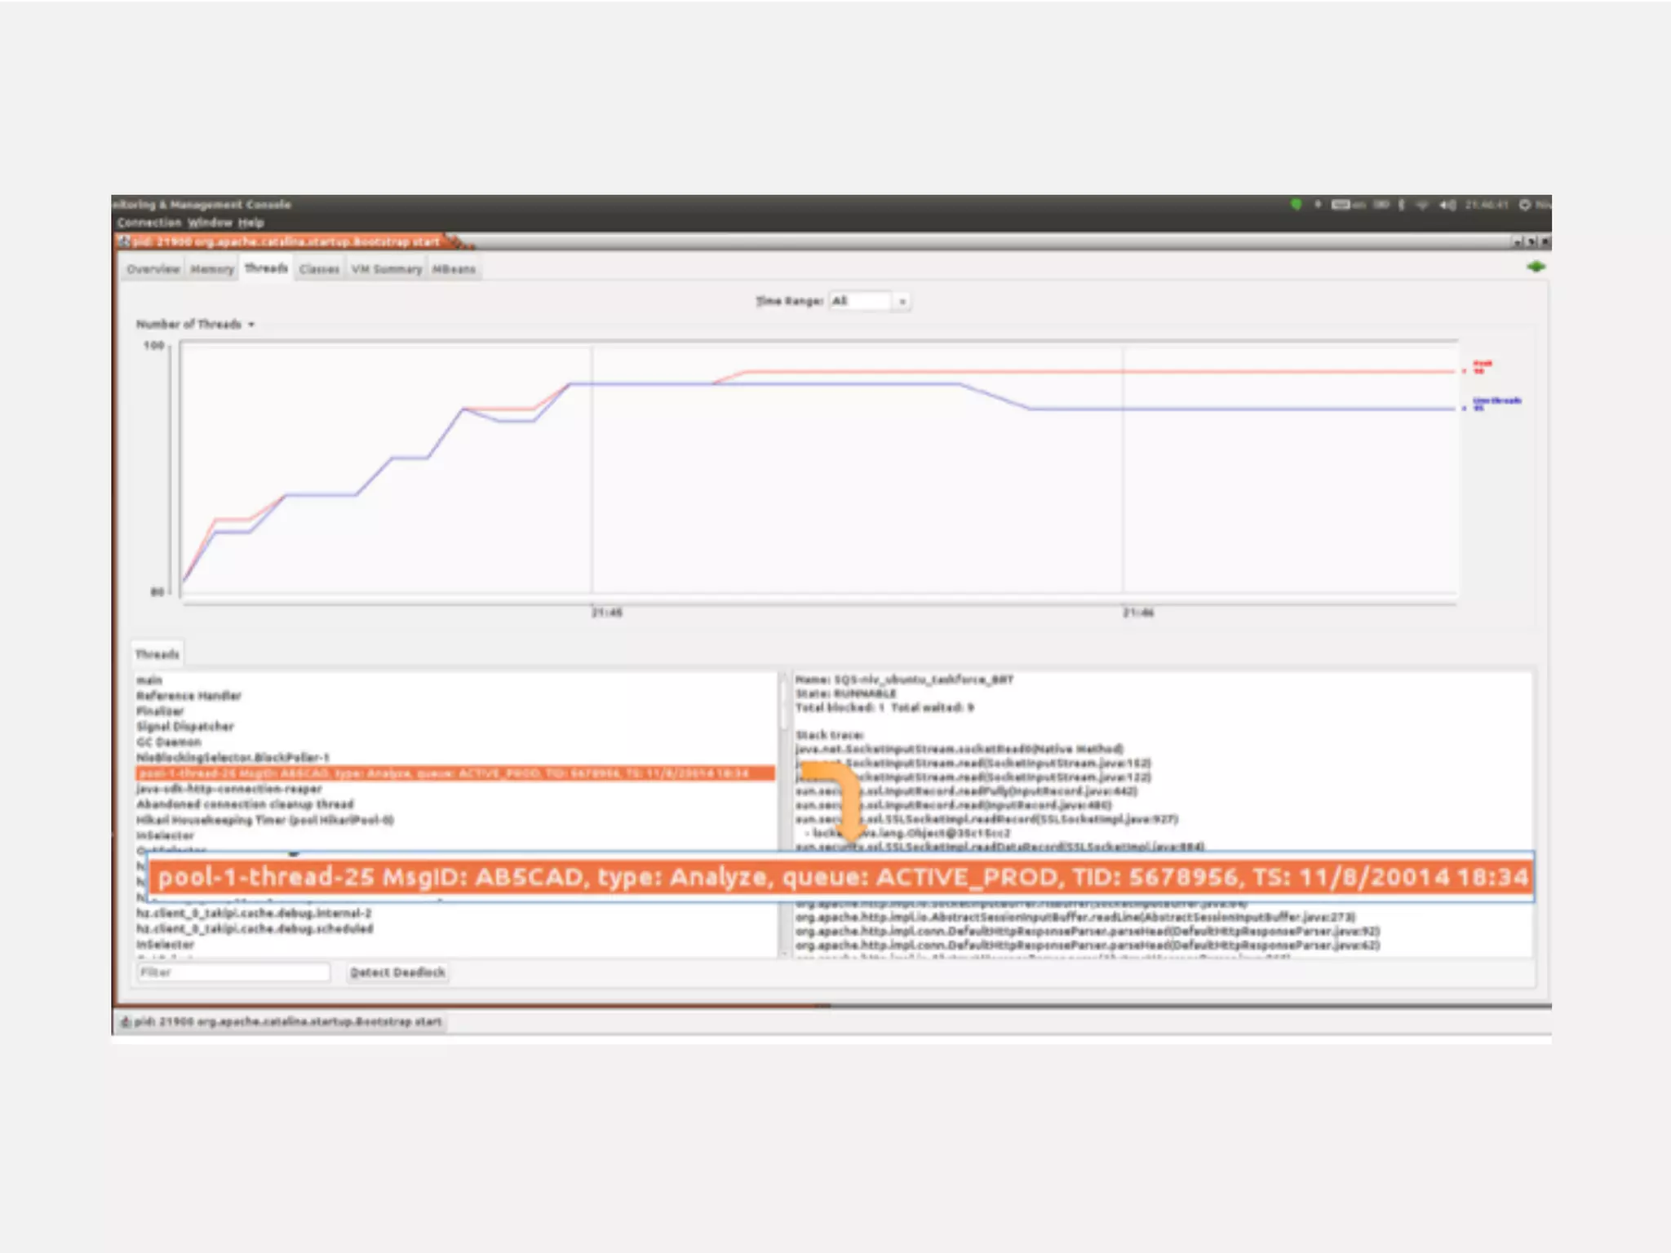Image resolution: width=1671 pixels, height=1253 pixels.
Task: Select the Reference Handler thread
Action: coord(189,696)
